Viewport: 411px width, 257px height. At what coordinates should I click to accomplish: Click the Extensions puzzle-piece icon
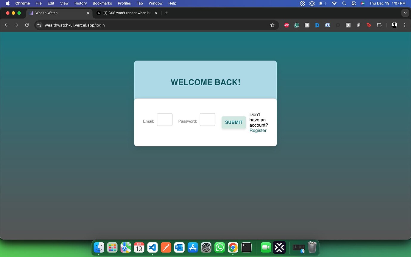click(379, 25)
